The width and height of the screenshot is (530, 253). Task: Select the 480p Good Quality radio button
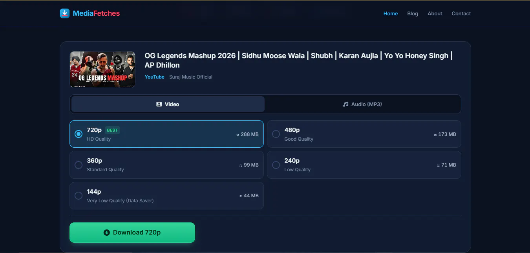(276, 134)
